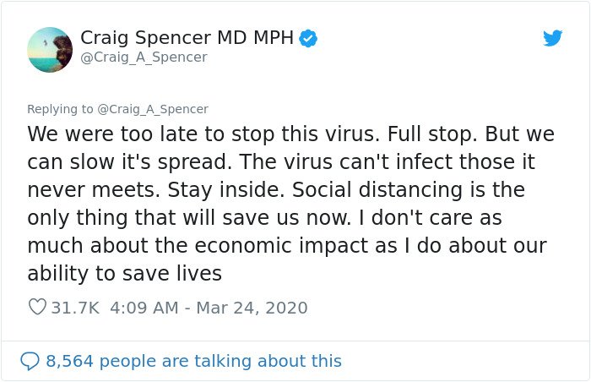The width and height of the screenshot is (591, 382).
Task: Open the 8,564 people are talking about this link
Action: click(193, 361)
